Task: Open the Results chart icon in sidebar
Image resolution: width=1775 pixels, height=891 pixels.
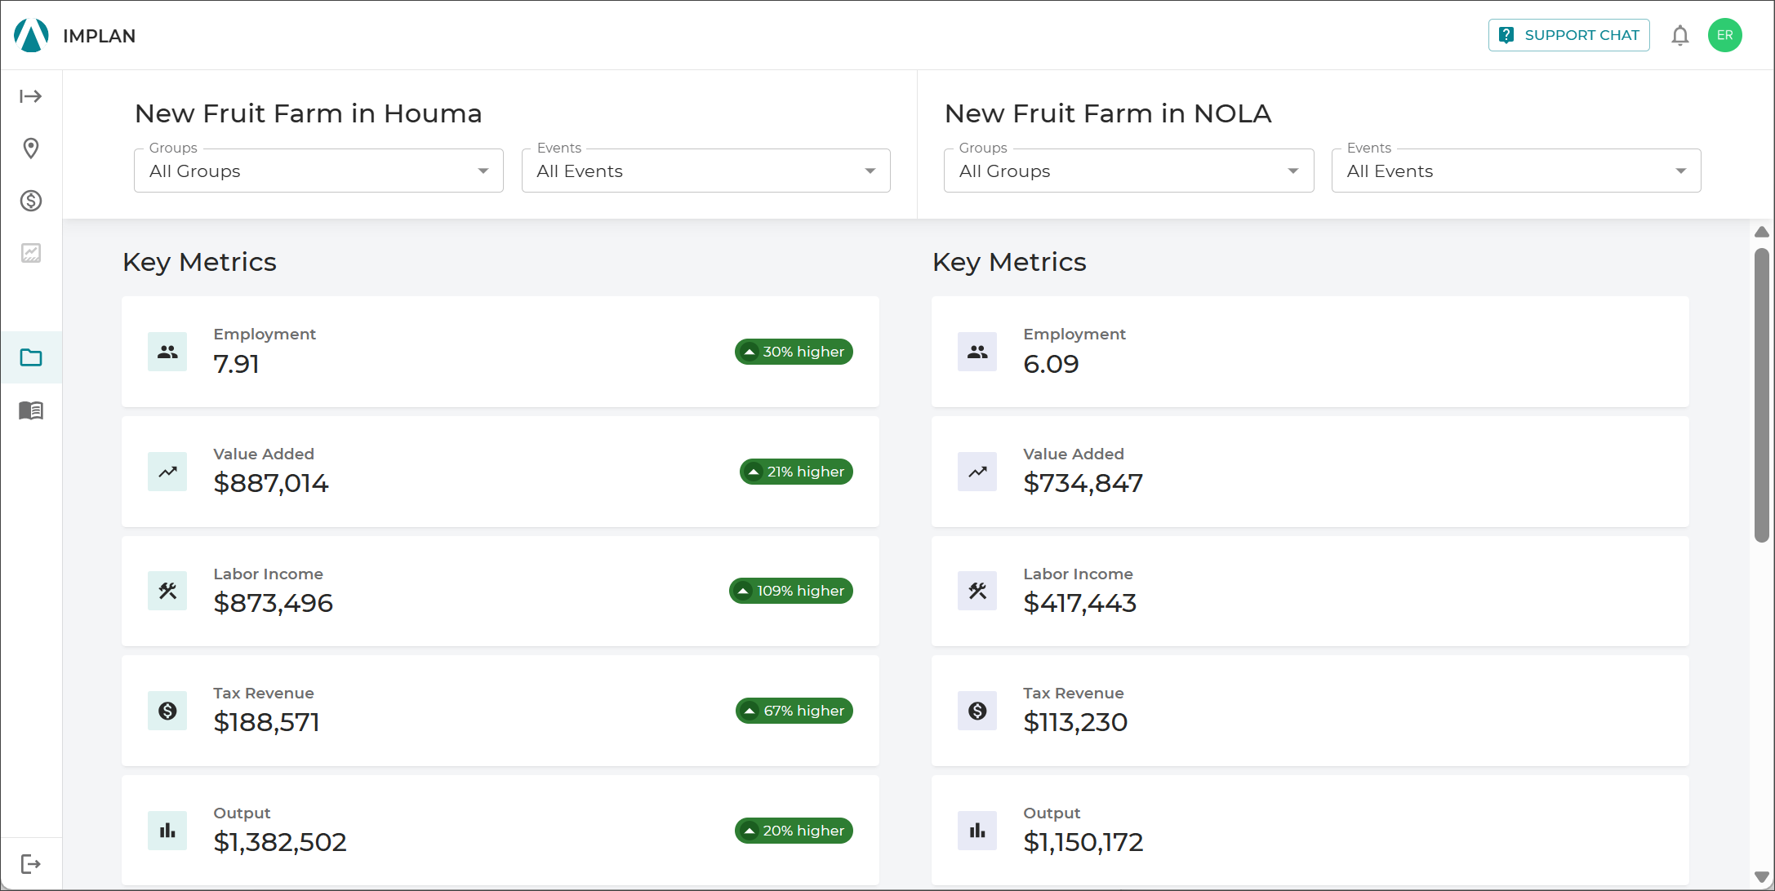Action: 31,253
